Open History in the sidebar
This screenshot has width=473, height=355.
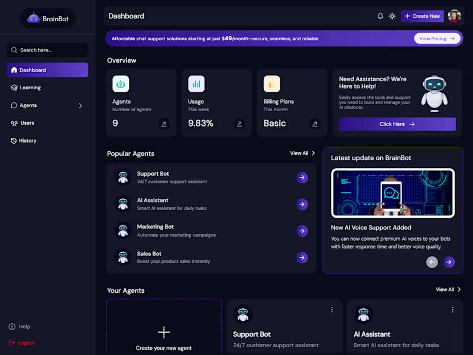pos(24,141)
